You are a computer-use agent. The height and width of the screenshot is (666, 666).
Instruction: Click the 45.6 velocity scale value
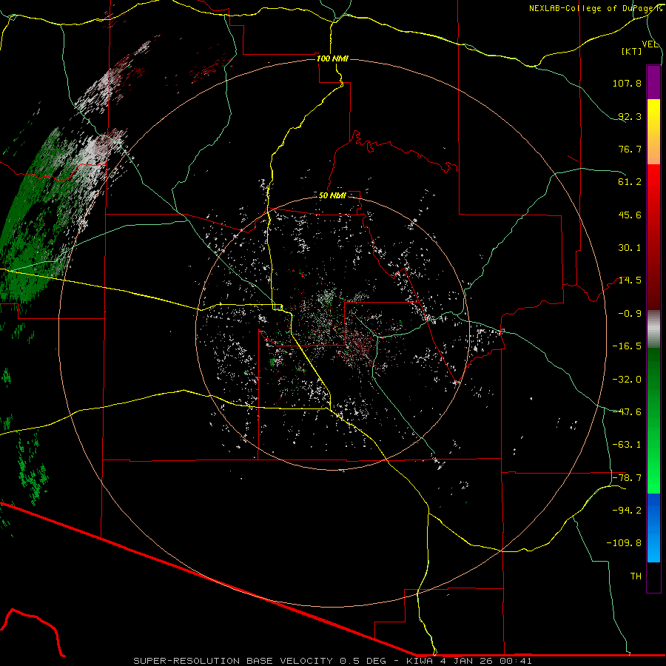[630, 215]
